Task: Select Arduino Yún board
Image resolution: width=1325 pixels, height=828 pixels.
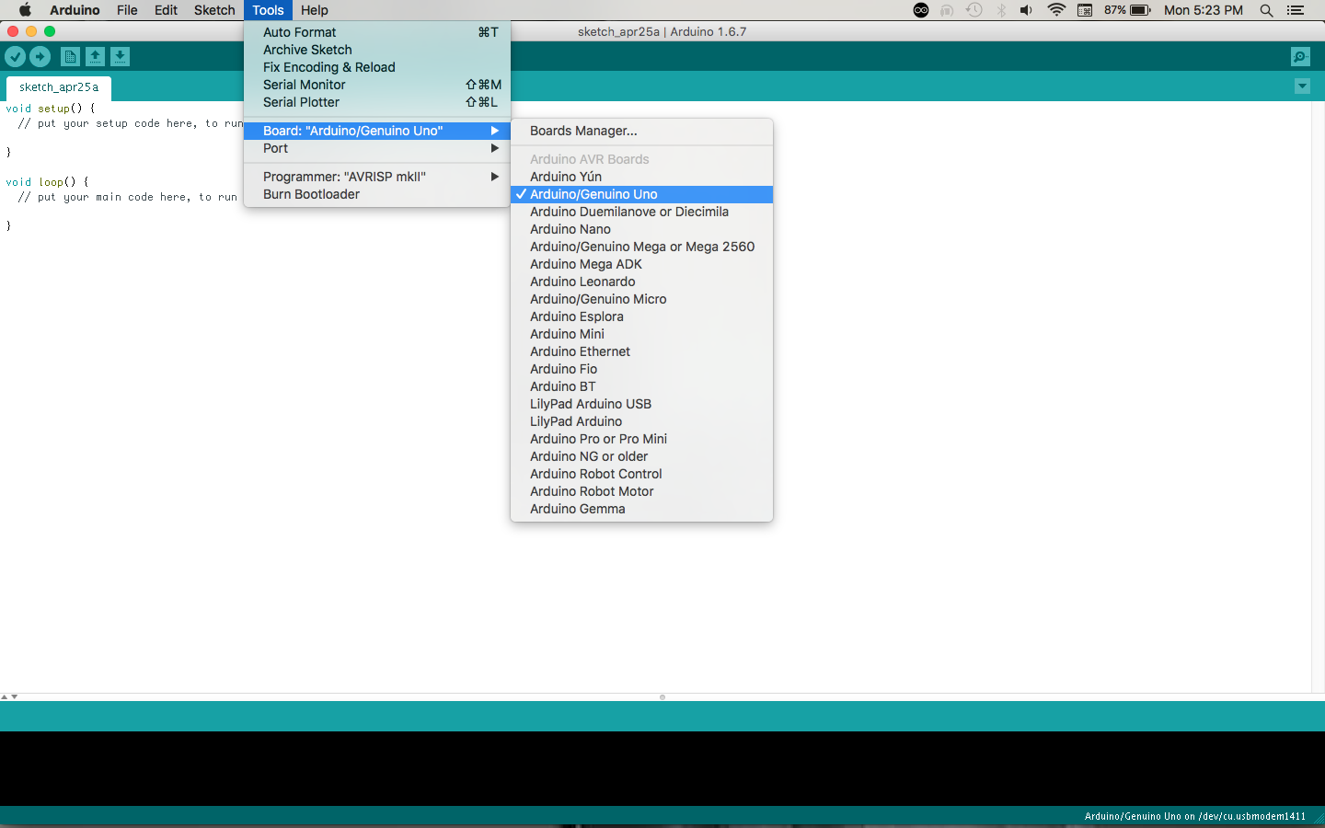Action: click(641, 177)
